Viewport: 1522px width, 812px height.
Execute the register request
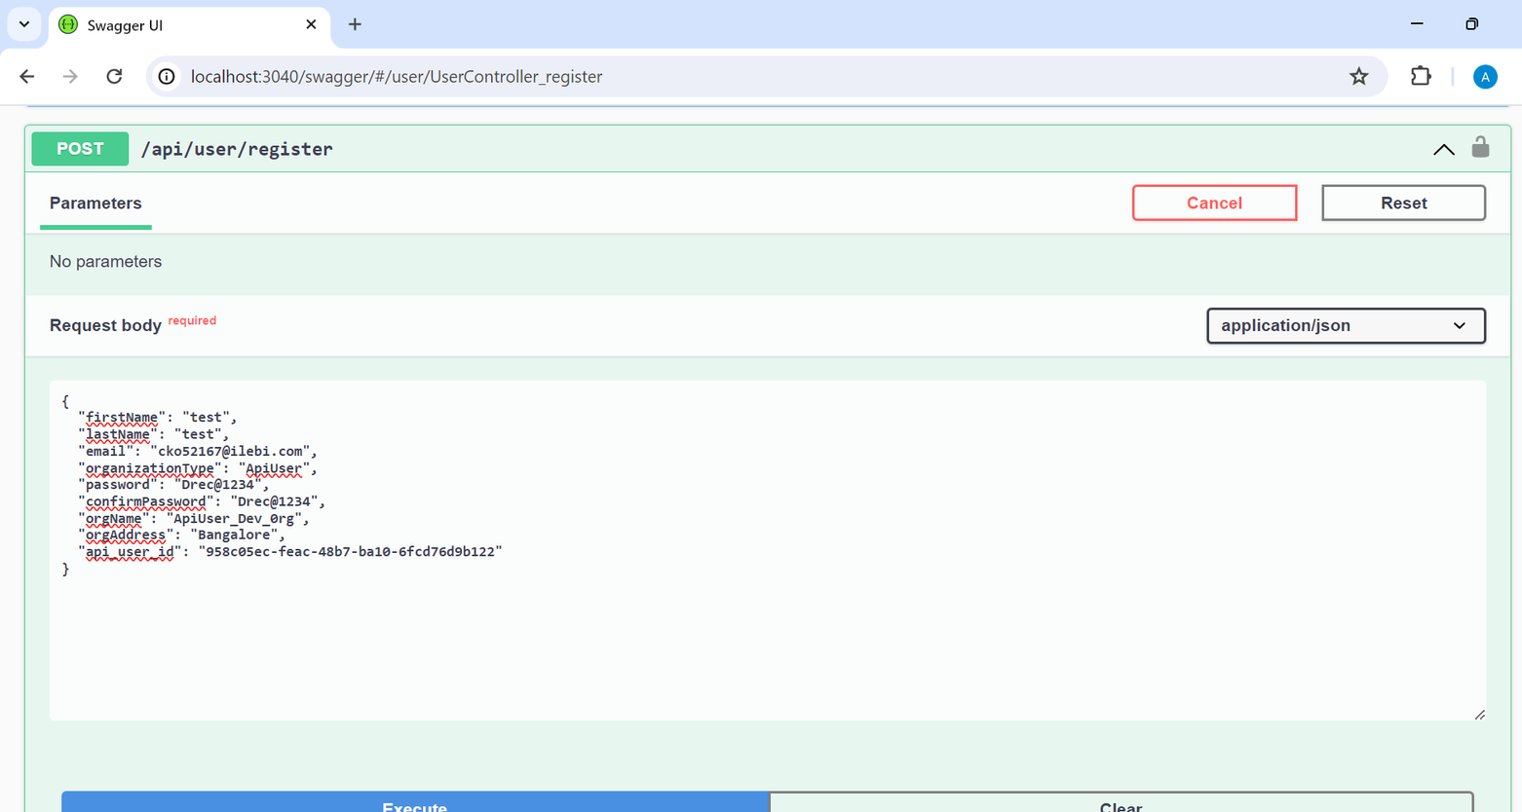[x=415, y=802]
